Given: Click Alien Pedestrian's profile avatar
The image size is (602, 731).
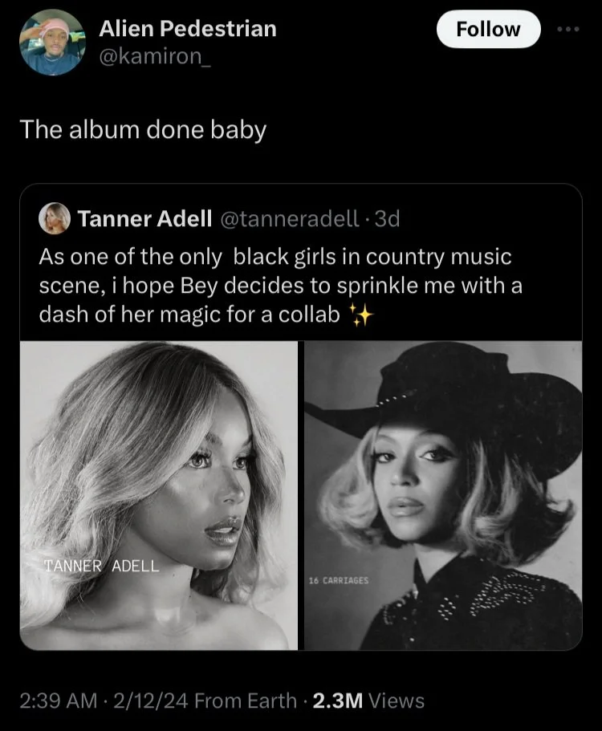Looking at the screenshot, I should (52, 42).
